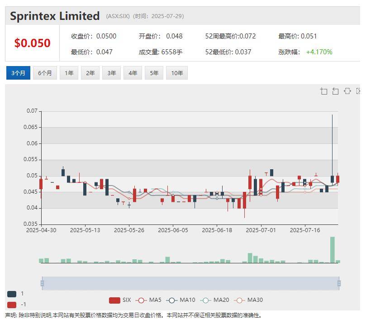The image size is (366, 324).
Task: Select the 4年 range tab
Action: click(133, 73)
